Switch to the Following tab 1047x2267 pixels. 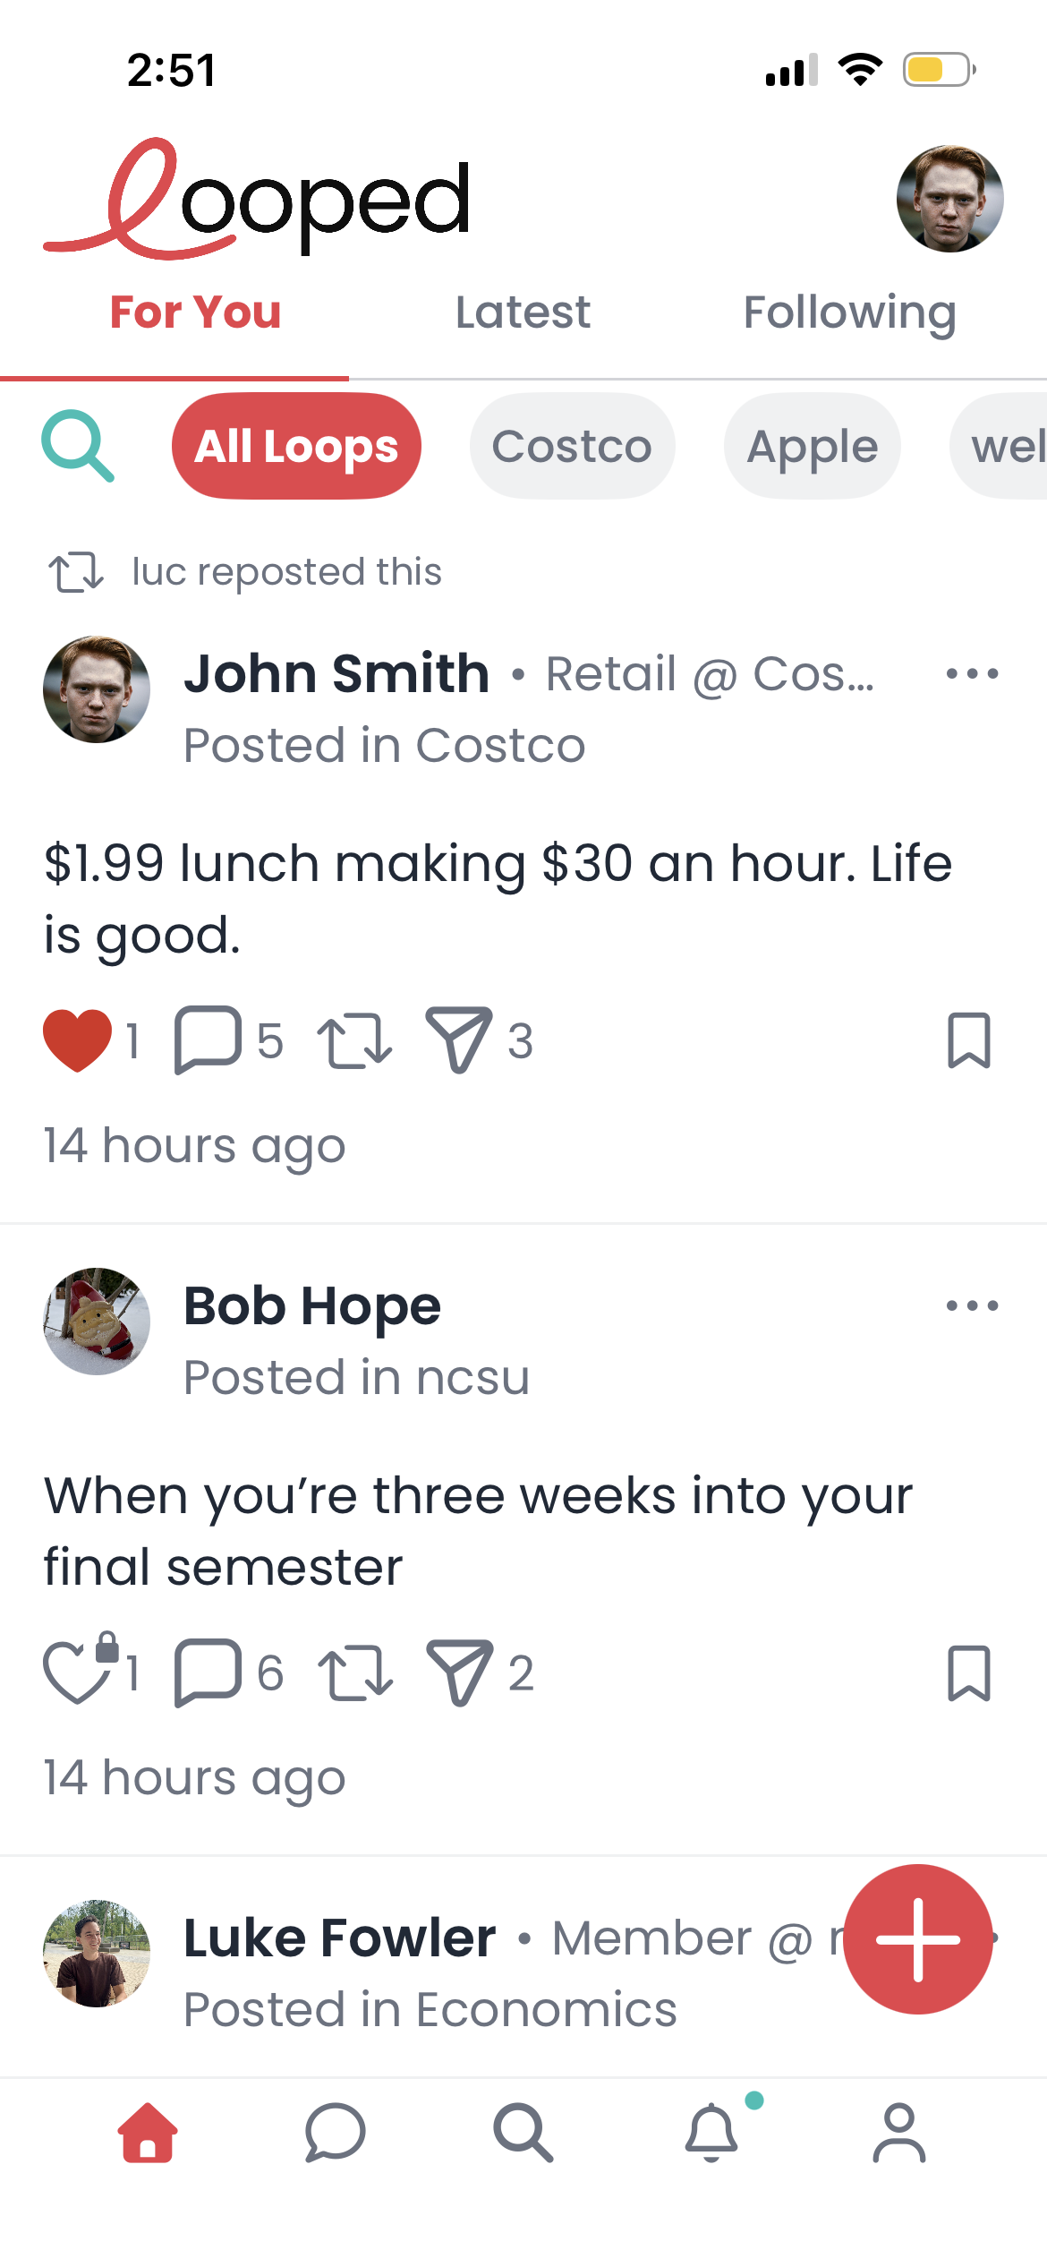(x=849, y=312)
